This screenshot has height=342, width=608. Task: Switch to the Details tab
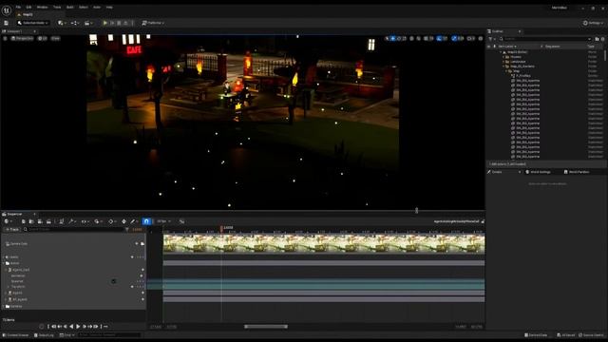coord(497,172)
